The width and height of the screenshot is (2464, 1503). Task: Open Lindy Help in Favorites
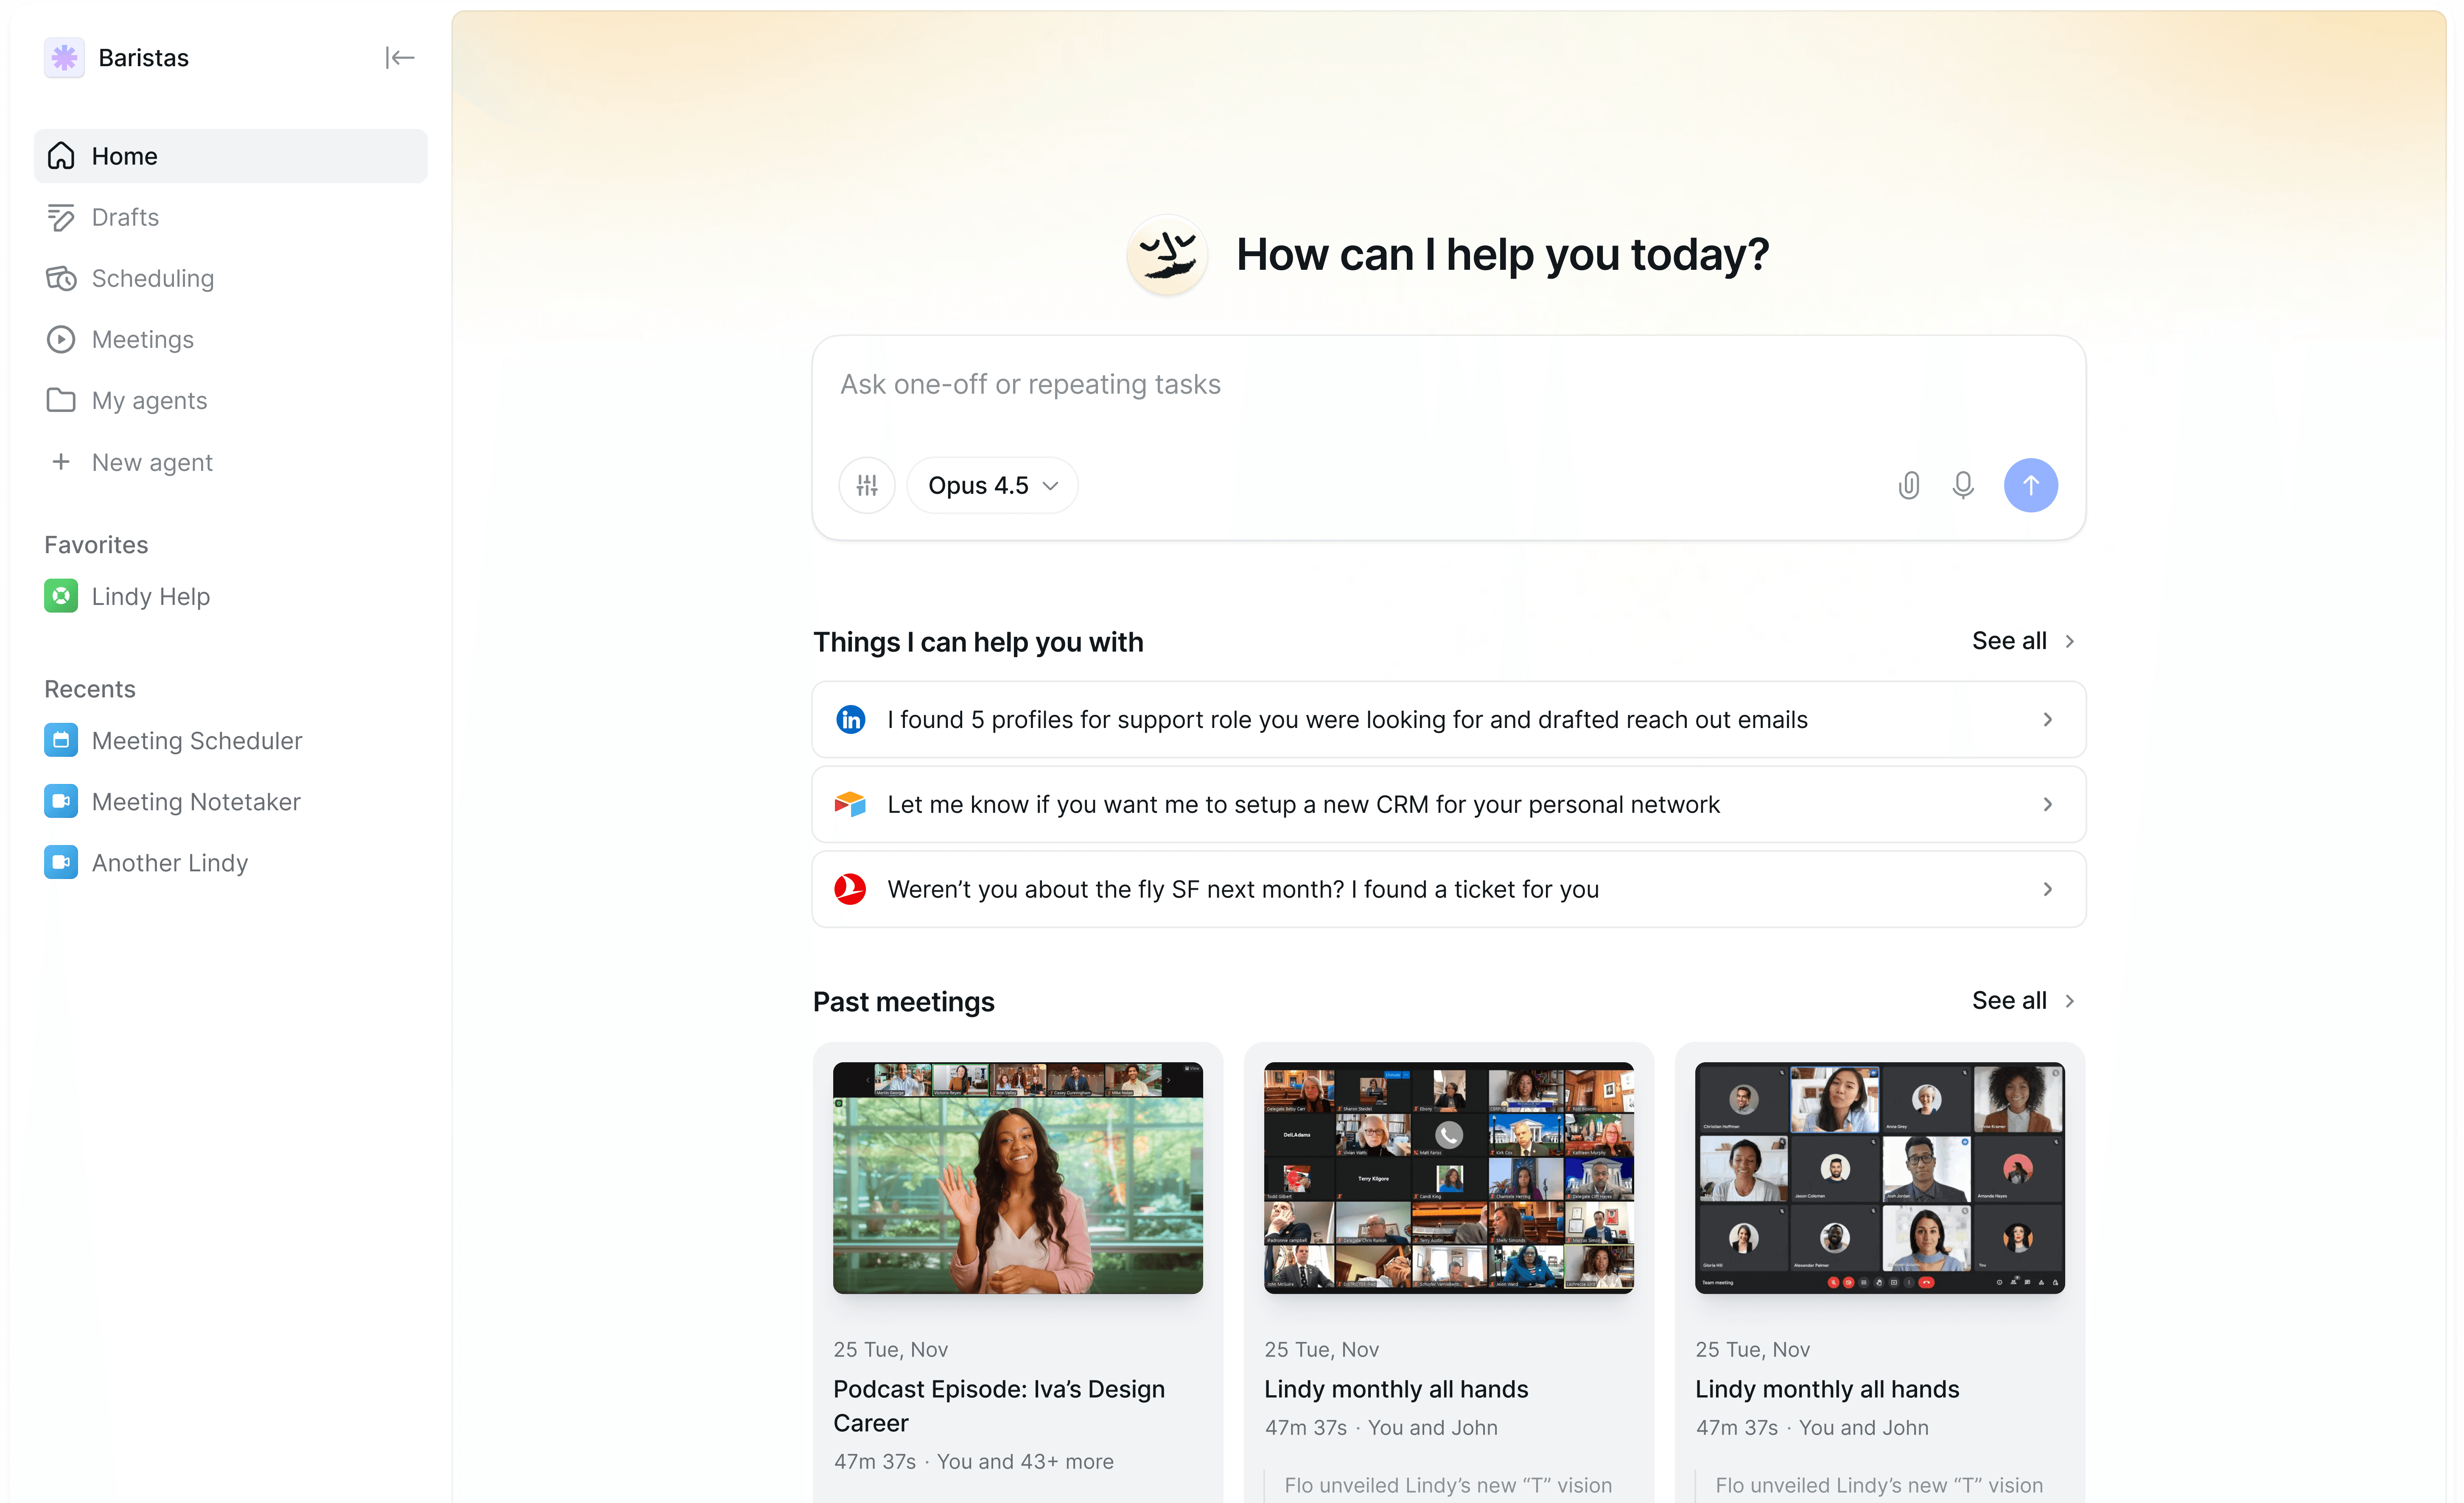coord(150,597)
